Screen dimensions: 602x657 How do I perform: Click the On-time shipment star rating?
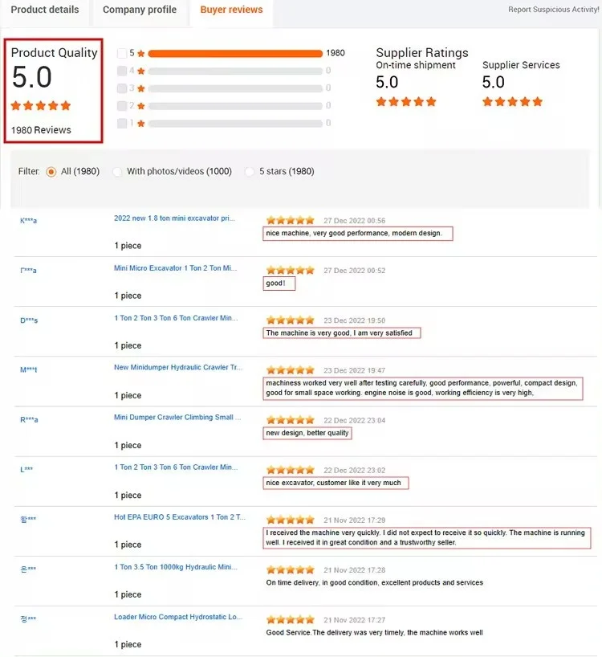(406, 102)
